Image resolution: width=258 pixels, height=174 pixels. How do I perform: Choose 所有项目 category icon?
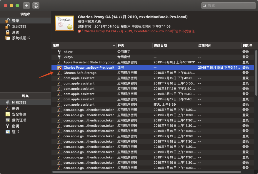[x=8, y=103]
